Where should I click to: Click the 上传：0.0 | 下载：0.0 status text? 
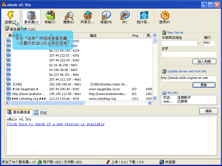click(x=127, y=162)
